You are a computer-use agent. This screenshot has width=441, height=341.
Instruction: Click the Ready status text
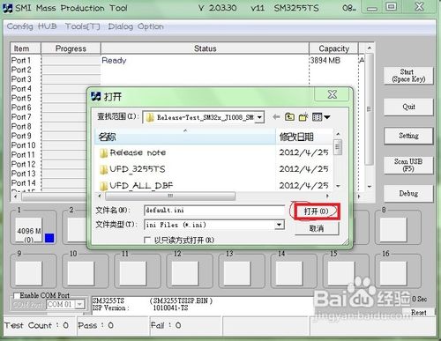click(x=114, y=61)
